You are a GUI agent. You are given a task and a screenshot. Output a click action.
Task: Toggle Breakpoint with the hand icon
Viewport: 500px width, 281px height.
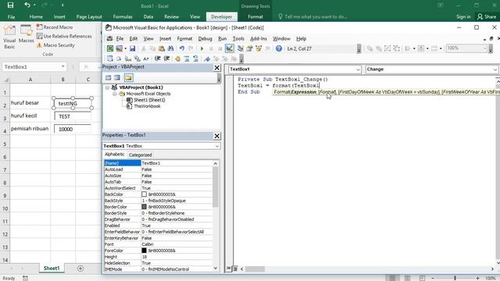(177, 59)
